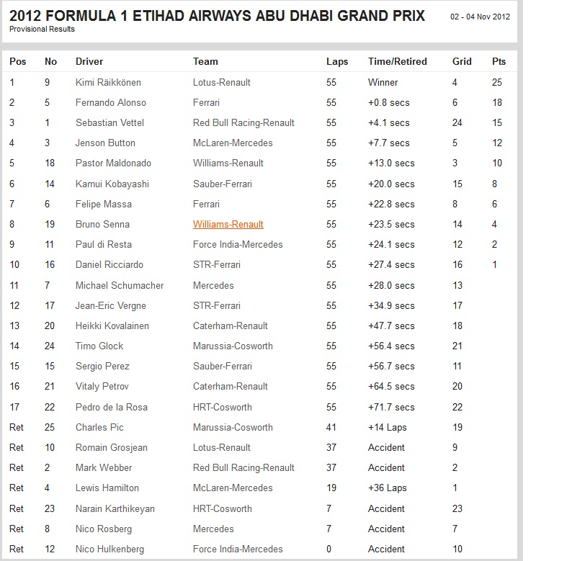585x561 pixels.
Task: Click the Team column header
Action: pyautogui.click(x=205, y=62)
